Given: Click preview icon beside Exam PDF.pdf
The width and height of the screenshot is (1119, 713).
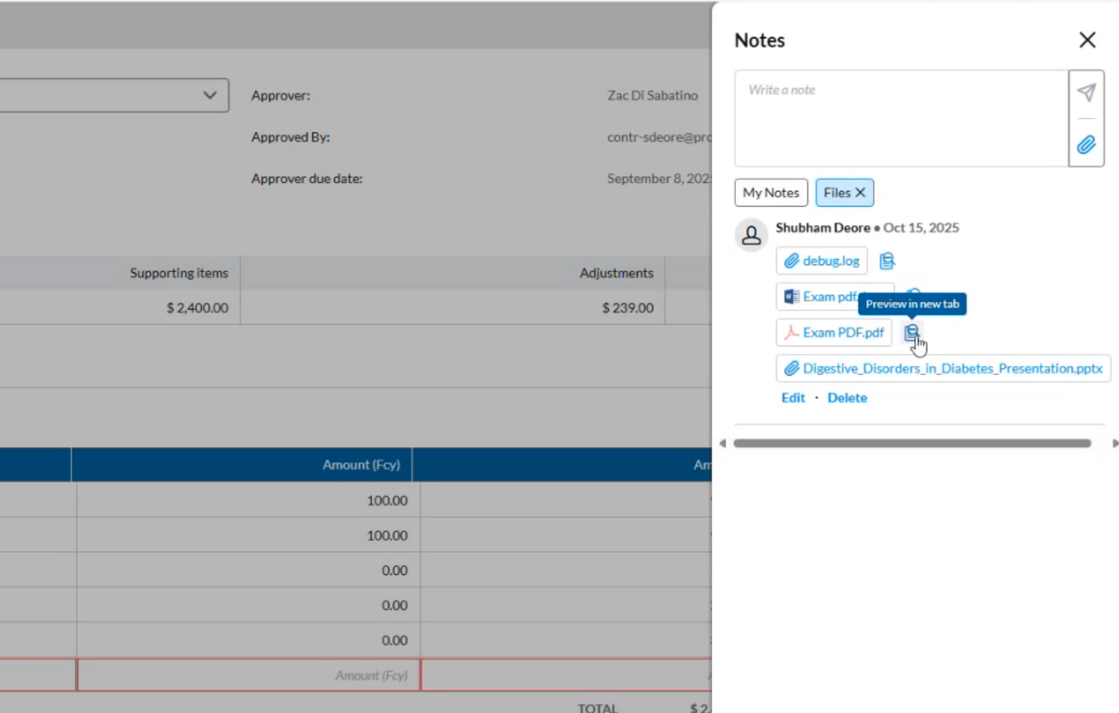Looking at the screenshot, I should pyautogui.click(x=911, y=332).
